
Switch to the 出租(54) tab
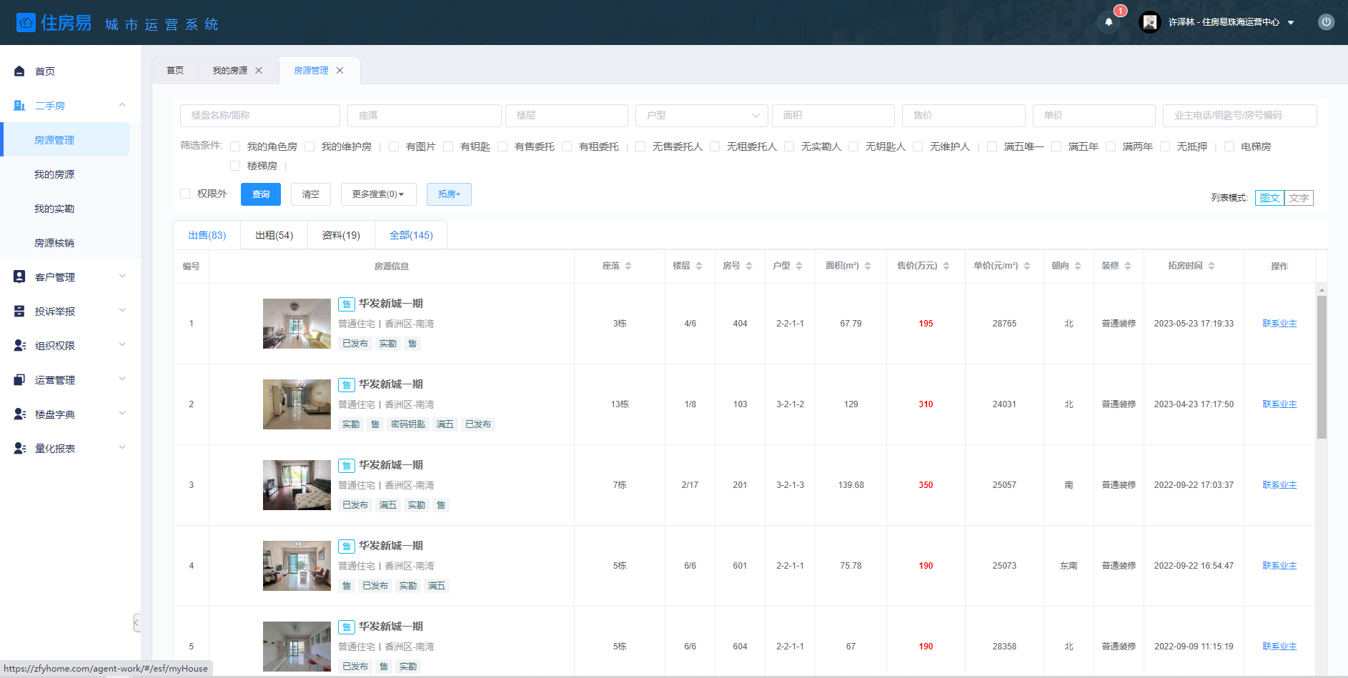274,235
